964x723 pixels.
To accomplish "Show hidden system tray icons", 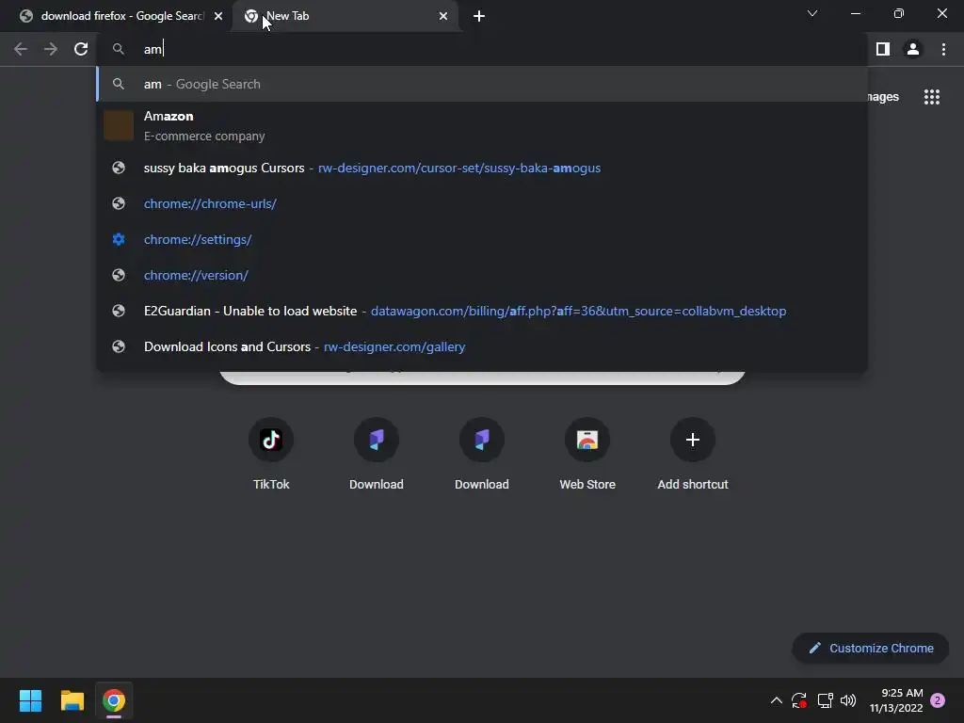I will (776, 700).
